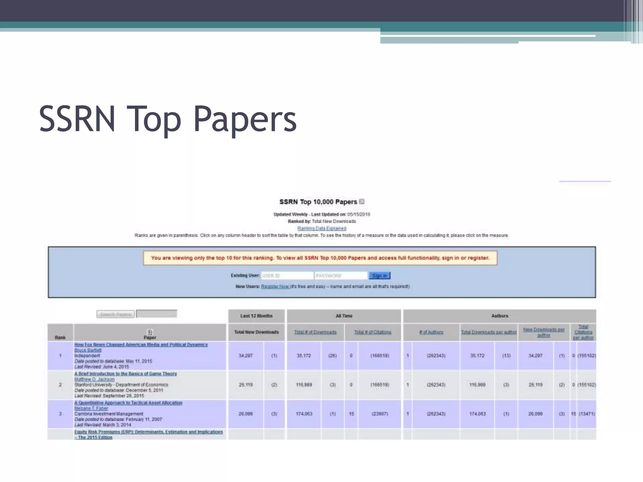Viewport: 643px width, 482px height.
Task: Sort by Total # of Downloads header
Action: point(315,332)
